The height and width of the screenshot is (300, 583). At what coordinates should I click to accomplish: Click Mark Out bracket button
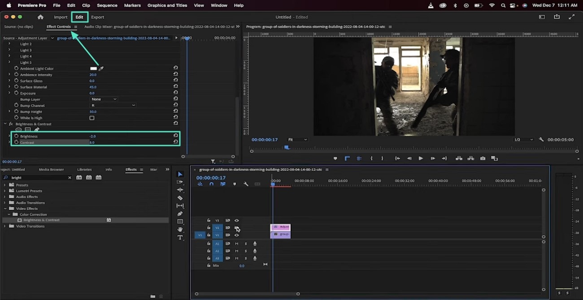(x=382, y=158)
